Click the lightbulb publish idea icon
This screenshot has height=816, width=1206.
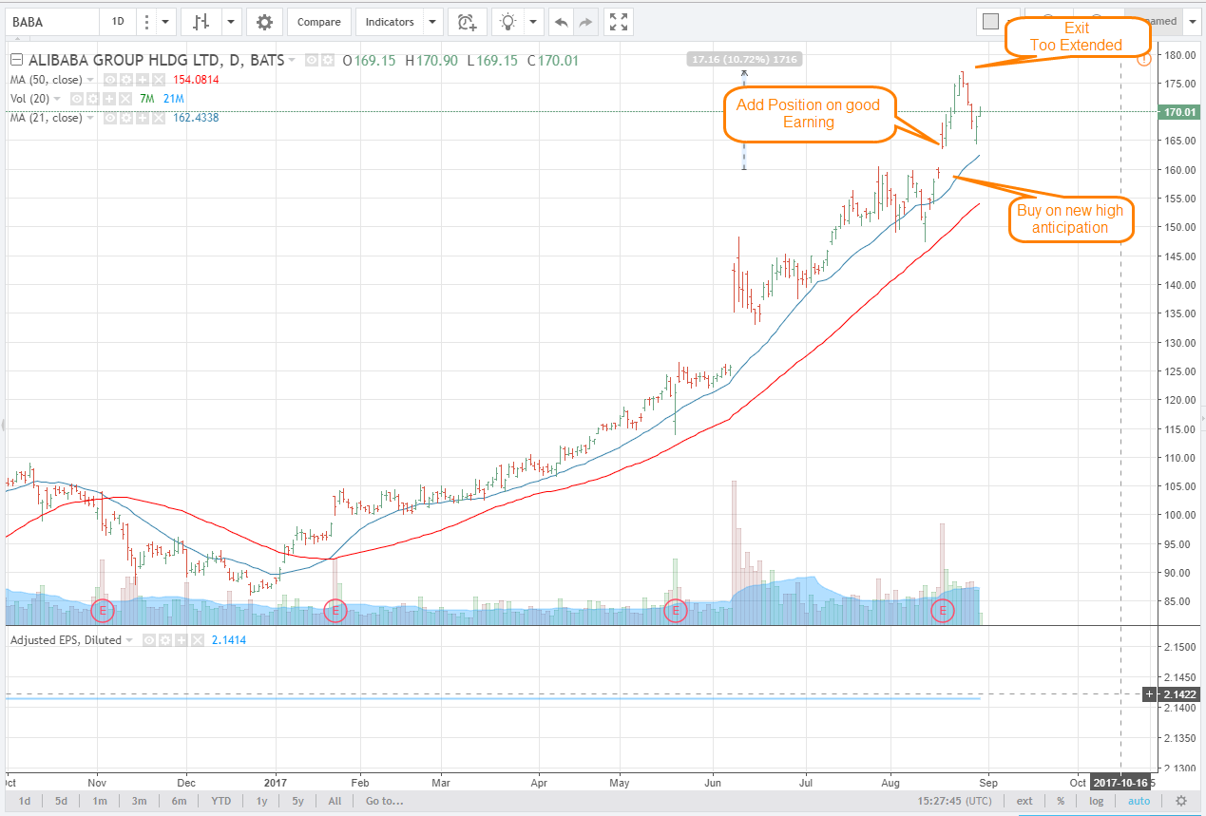(509, 22)
